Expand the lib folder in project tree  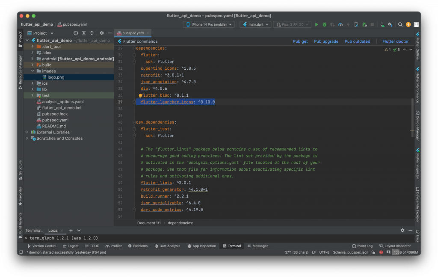[33, 89]
